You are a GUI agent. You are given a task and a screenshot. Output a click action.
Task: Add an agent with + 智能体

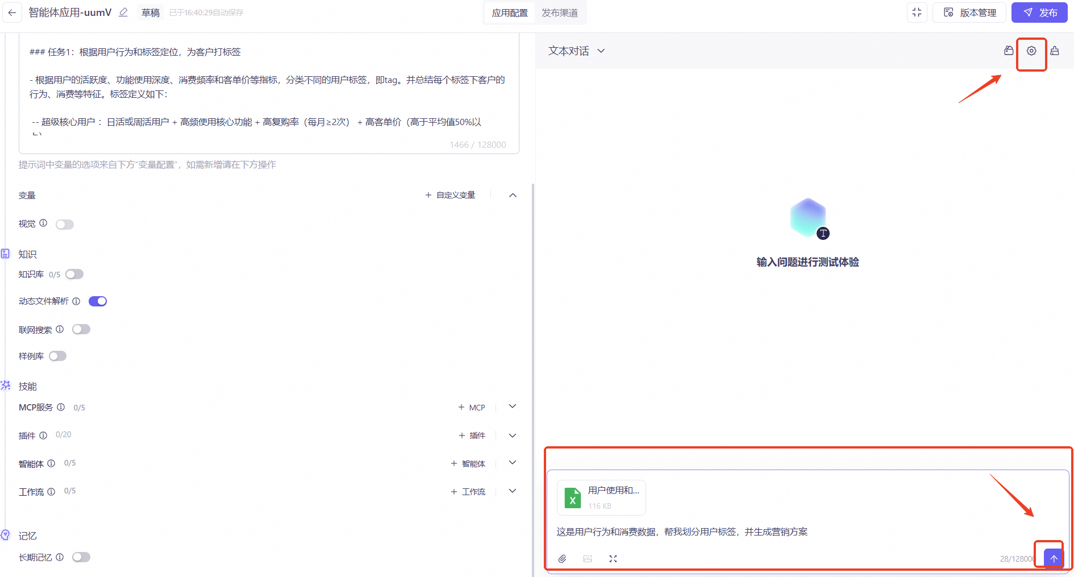(x=468, y=463)
